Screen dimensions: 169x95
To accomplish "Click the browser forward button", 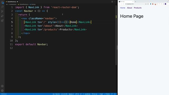I will 121,4.
